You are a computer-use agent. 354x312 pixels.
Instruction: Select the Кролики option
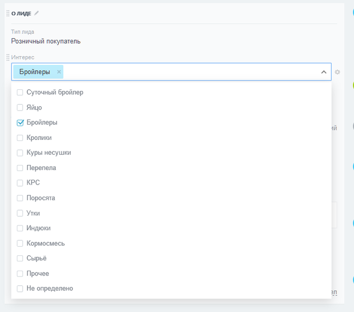pos(20,138)
